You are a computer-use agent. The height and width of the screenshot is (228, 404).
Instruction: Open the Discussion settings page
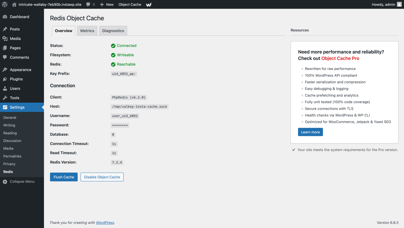(x=12, y=141)
